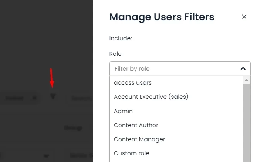Open the dimmed dropdown under the Group column
267x162 pixels.
(x=80, y=156)
